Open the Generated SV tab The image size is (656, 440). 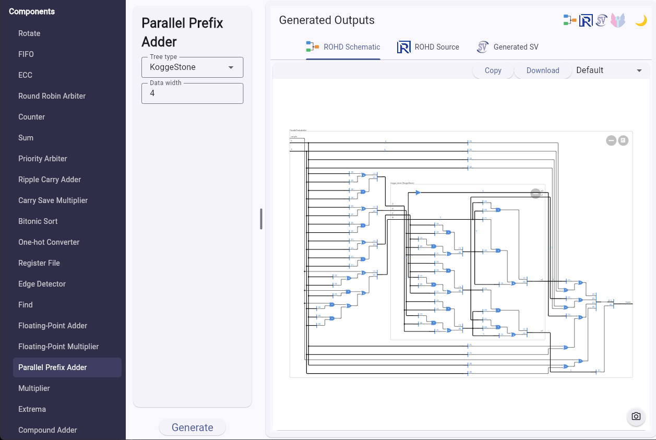(507, 47)
